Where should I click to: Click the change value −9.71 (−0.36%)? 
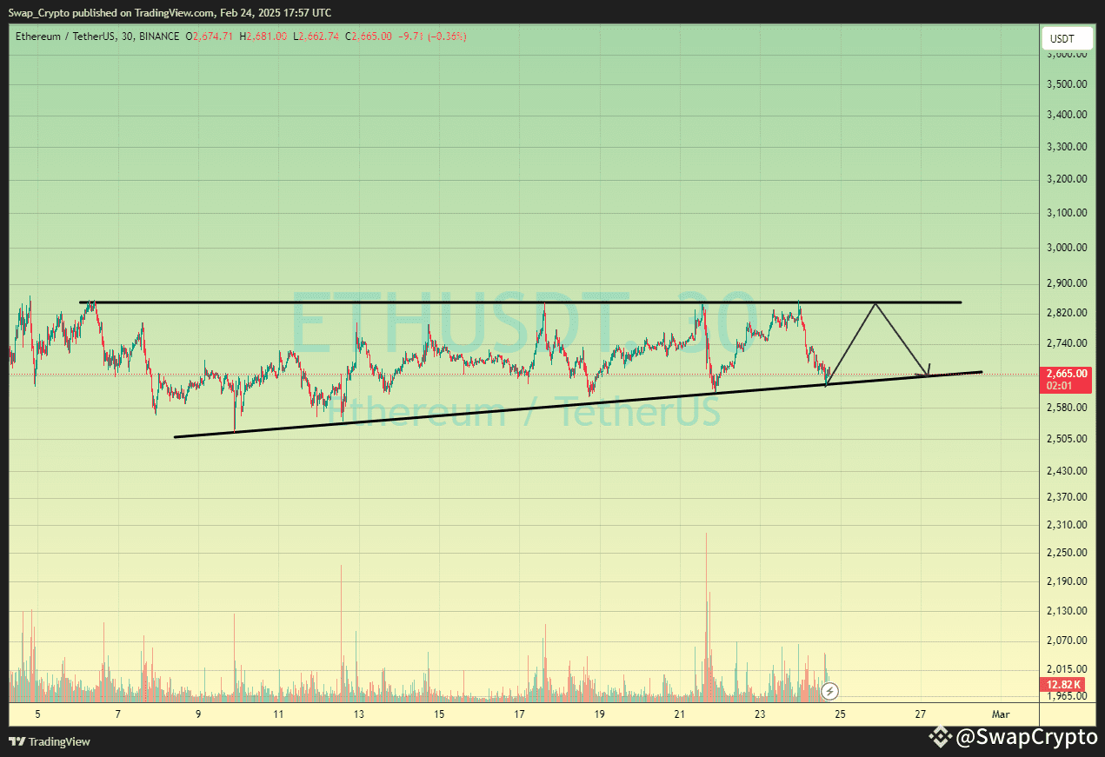432,37
